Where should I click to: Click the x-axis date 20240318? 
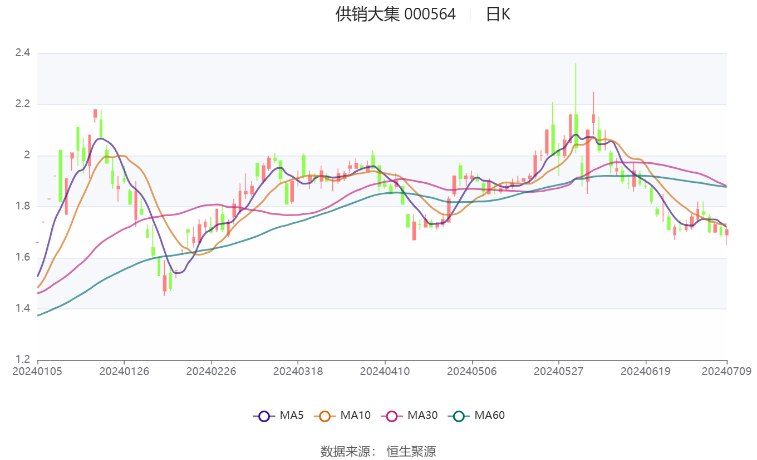(x=298, y=371)
